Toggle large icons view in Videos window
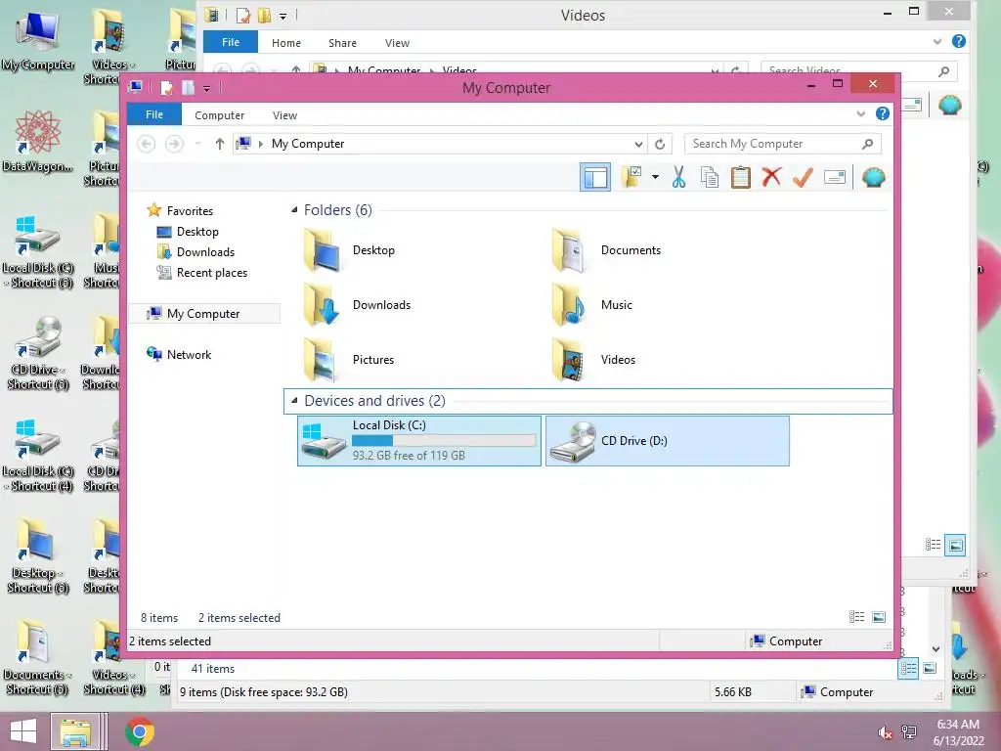Viewport: 1001px width, 751px height. [955, 545]
